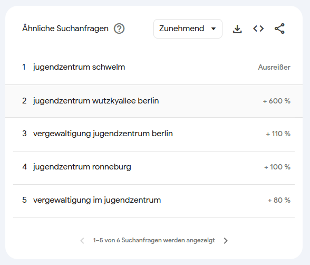
Task: Open the Zunehmend sorting dropdown
Action: [188, 29]
